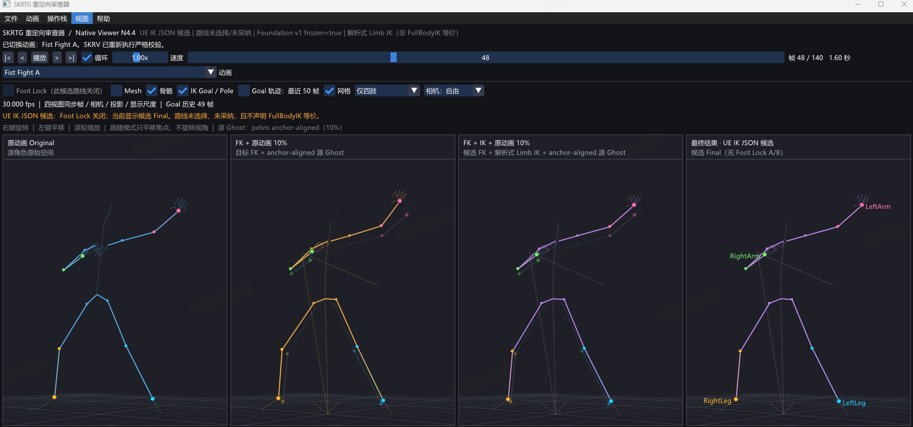Uncheck the 骨骼 skeleton checkbox
The height and width of the screenshot is (427, 913).
[x=151, y=91]
